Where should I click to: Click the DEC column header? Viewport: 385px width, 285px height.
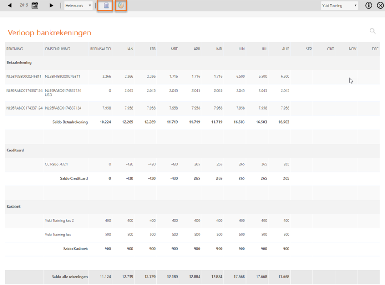click(375, 49)
